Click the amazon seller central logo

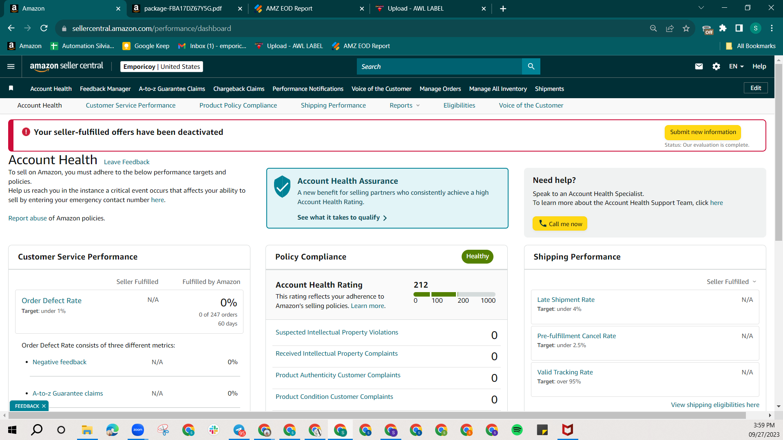(x=66, y=66)
